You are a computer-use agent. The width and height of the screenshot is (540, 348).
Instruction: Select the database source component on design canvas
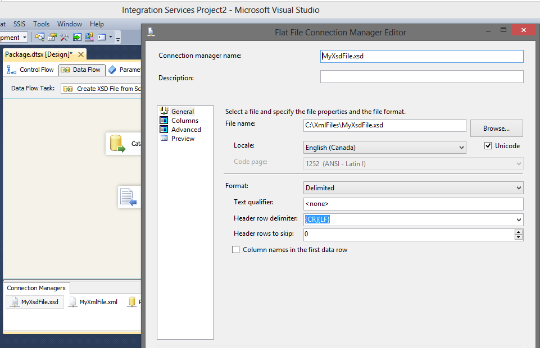pos(123,144)
